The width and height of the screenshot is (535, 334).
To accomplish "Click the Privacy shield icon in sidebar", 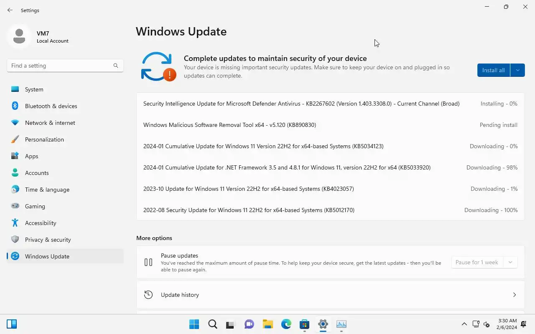I will [x=15, y=240].
